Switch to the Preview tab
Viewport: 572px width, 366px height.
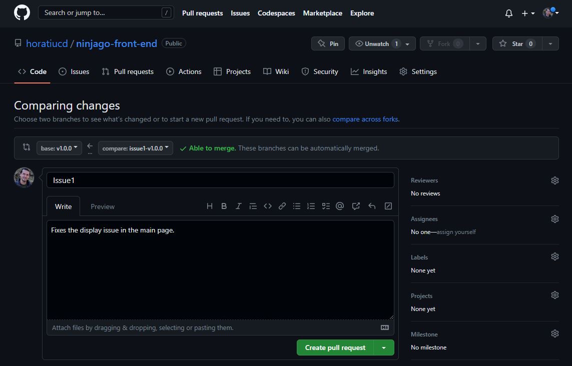coord(103,206)
